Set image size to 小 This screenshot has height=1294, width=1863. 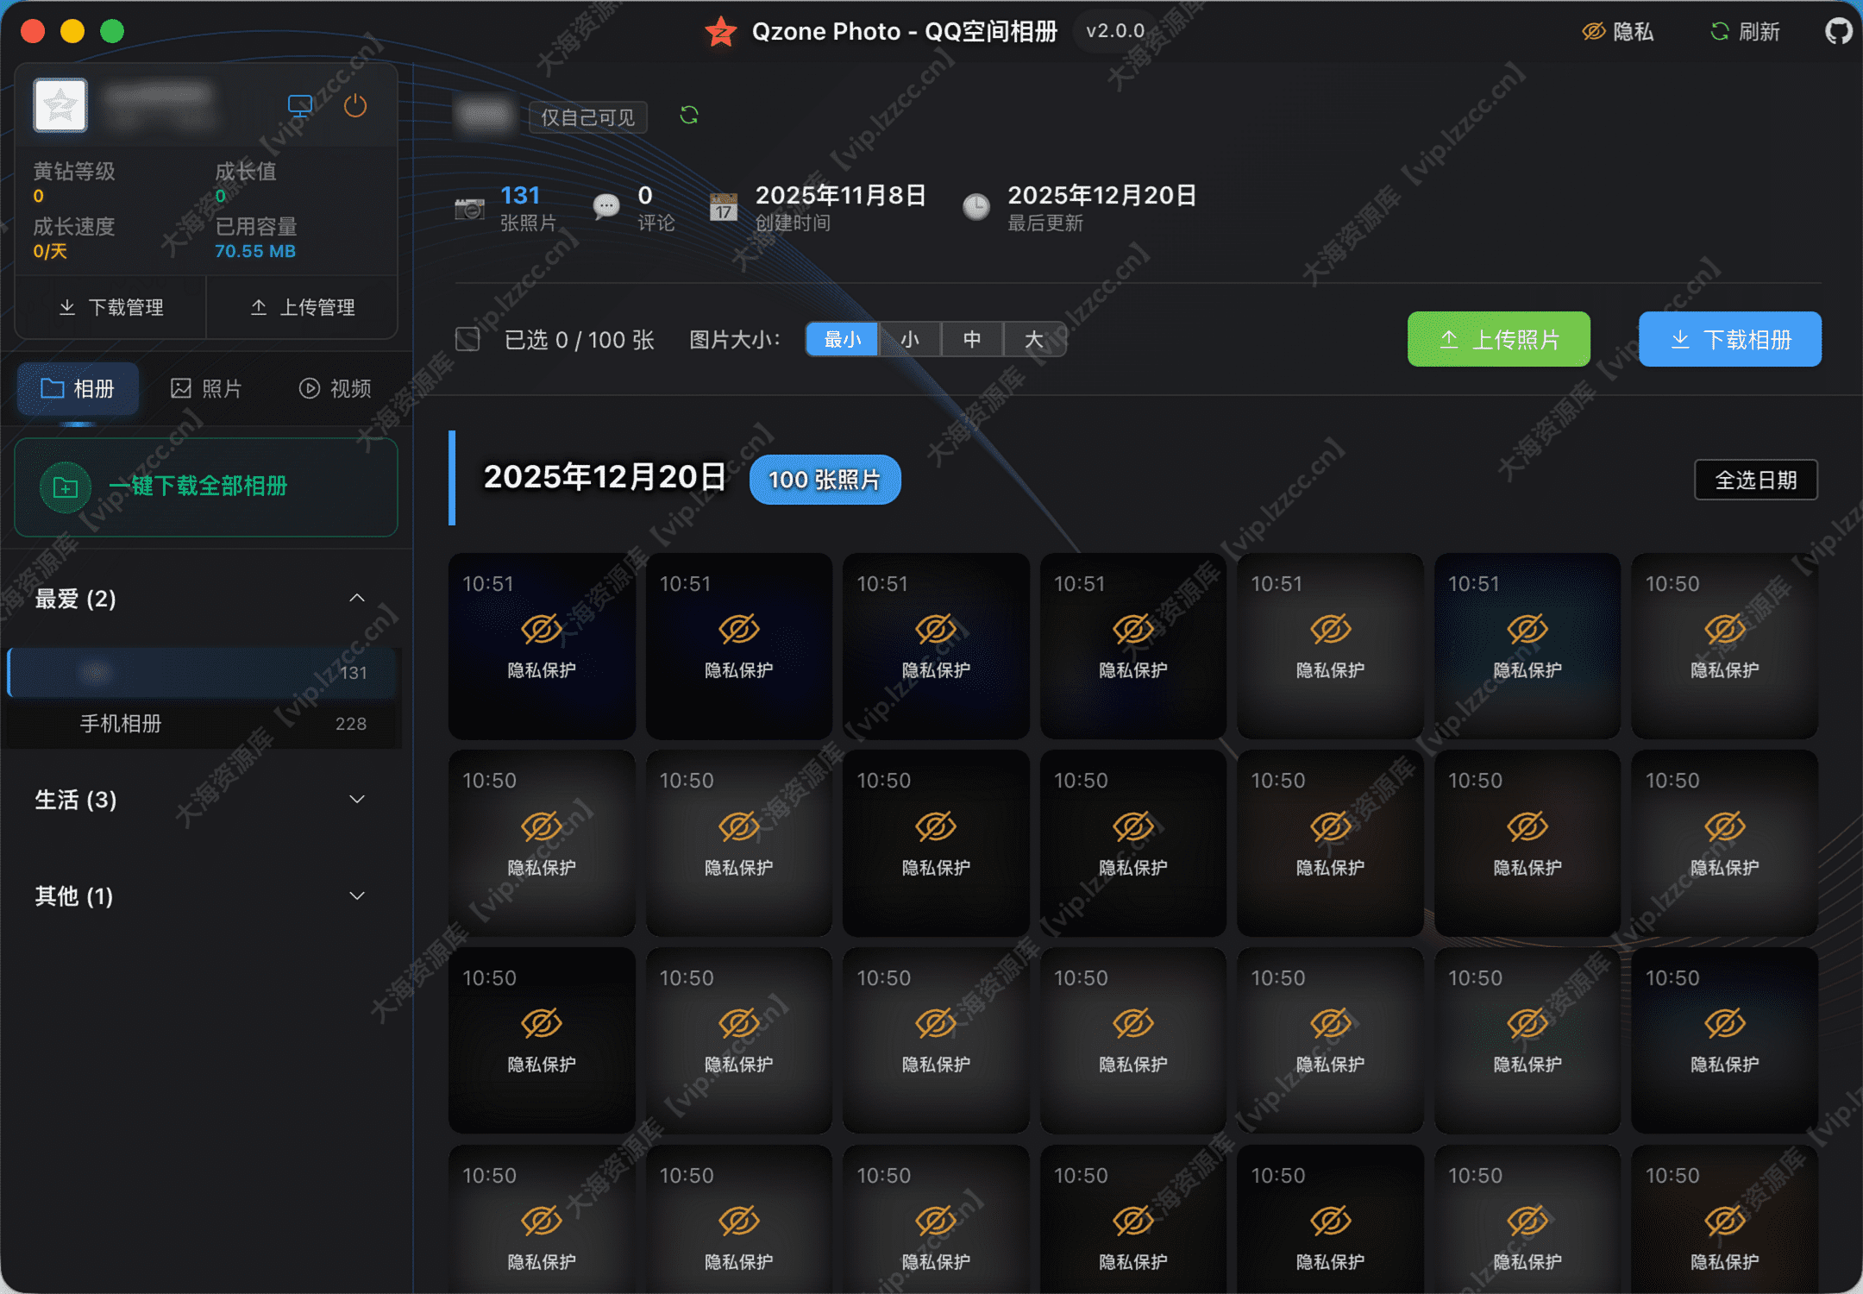pyautogui.click(x=910, y=339)
